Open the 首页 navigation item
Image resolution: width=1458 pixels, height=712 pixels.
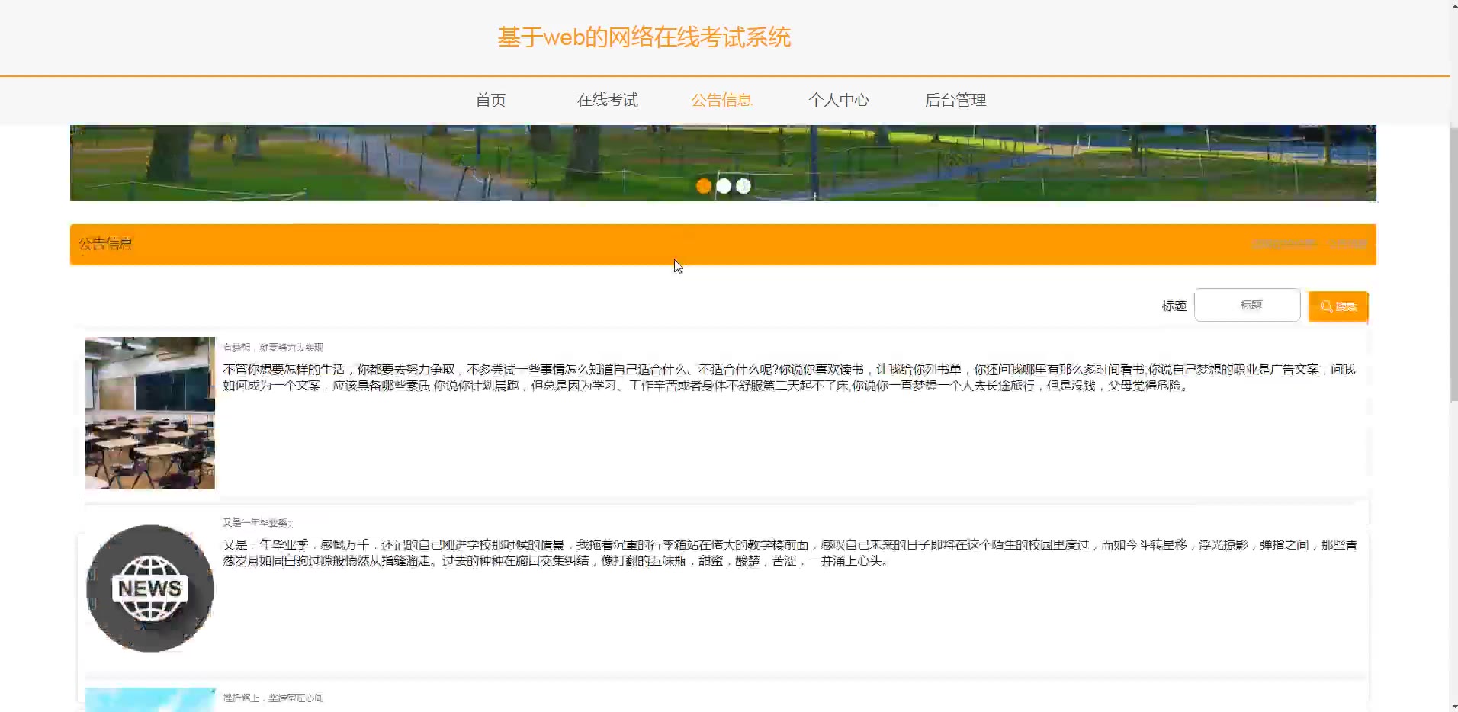point(490,100)
